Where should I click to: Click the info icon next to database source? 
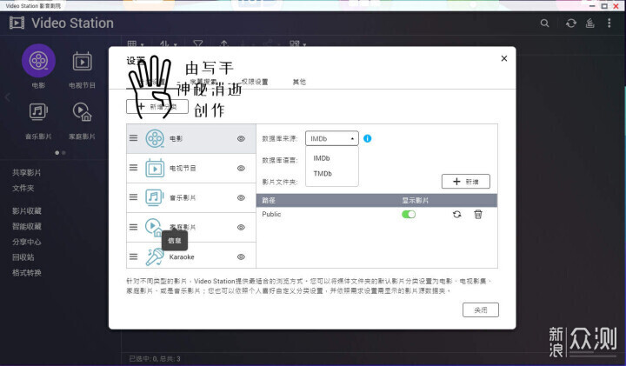coord(367,138)
